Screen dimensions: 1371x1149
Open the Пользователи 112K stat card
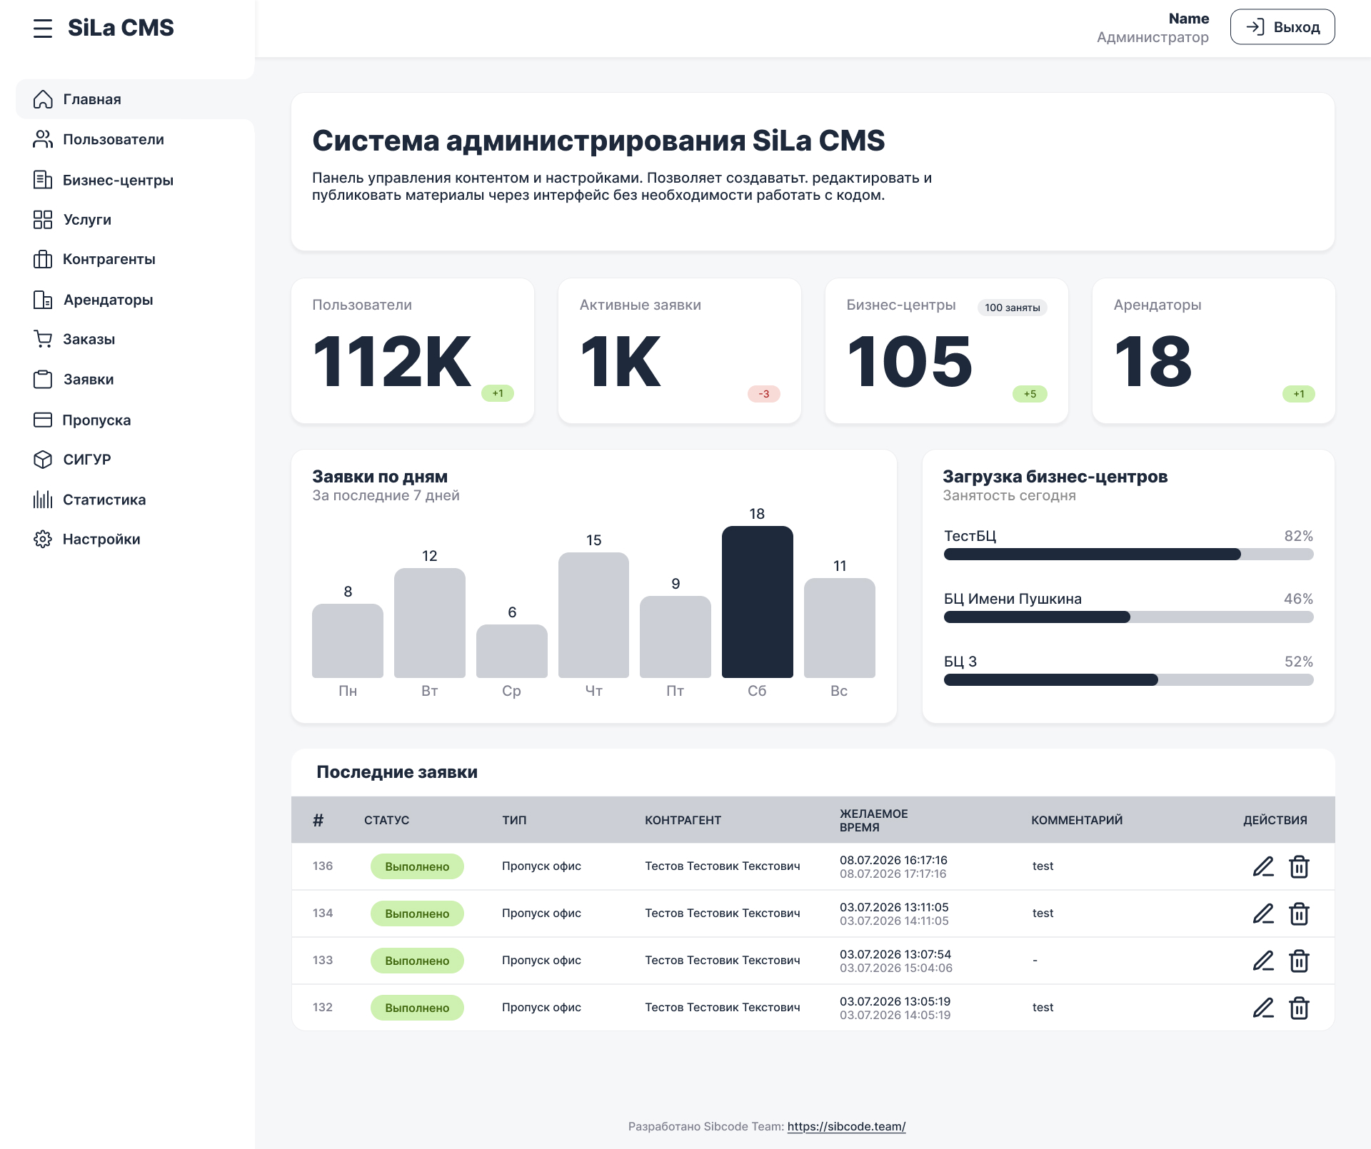[x=413, y=350]
